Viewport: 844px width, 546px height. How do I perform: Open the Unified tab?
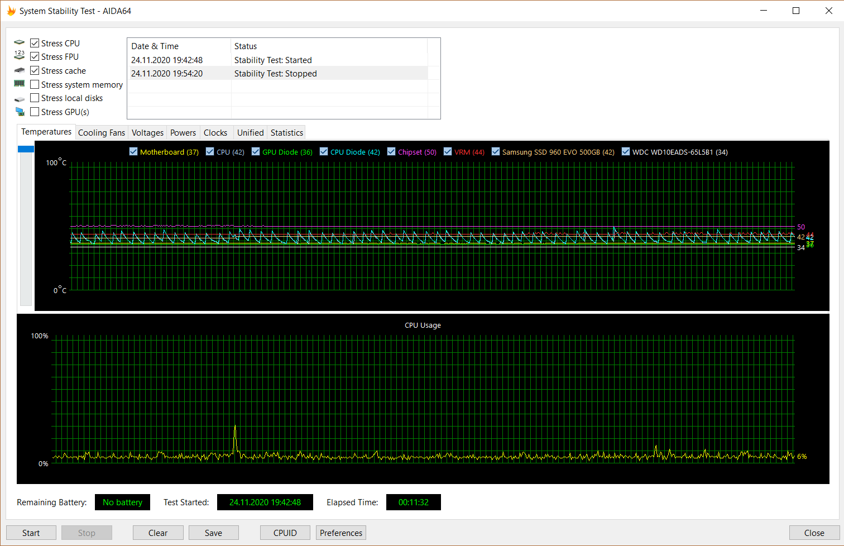point(250,132)
